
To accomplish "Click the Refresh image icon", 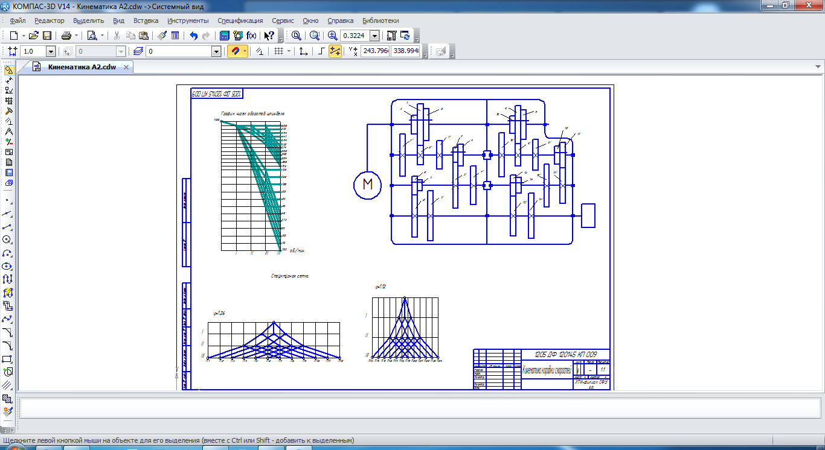I will (x=405, y=36).
